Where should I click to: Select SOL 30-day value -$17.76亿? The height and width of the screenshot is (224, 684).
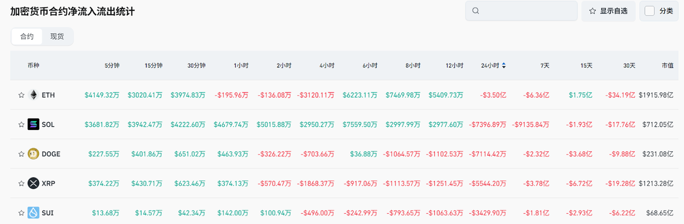coord(620,125)
